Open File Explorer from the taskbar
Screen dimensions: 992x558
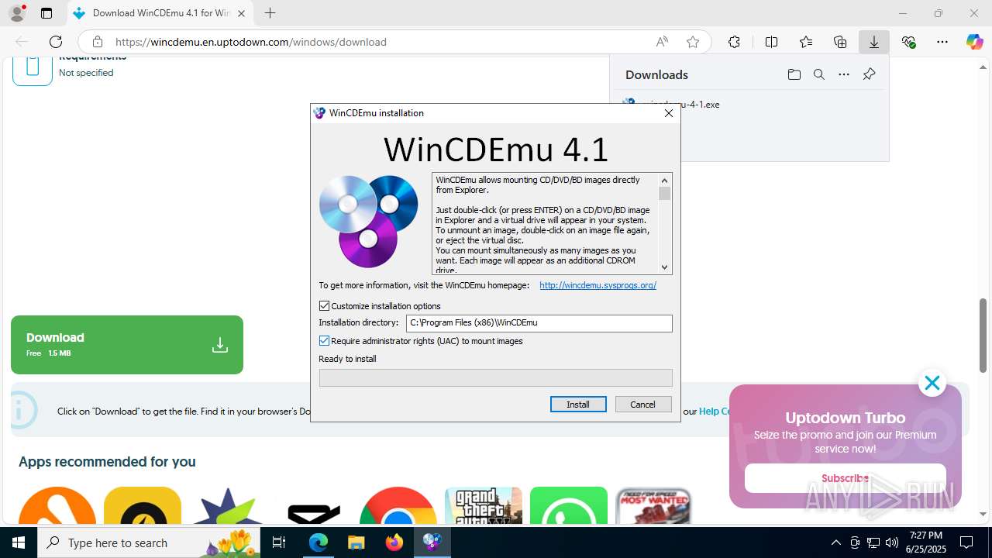[356, 542]
